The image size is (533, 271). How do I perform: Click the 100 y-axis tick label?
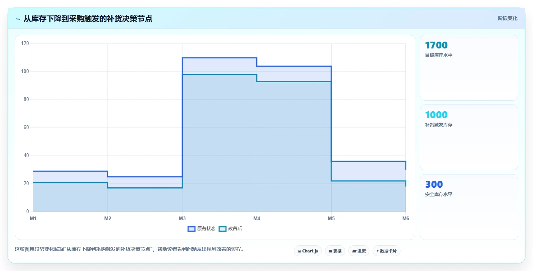[x=25, y=72]
